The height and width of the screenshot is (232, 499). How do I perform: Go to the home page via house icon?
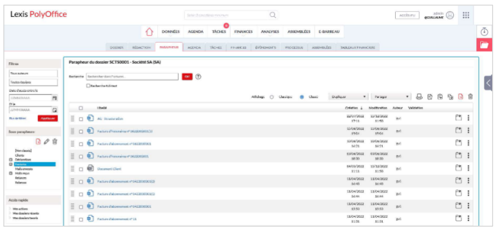point(149,32)
